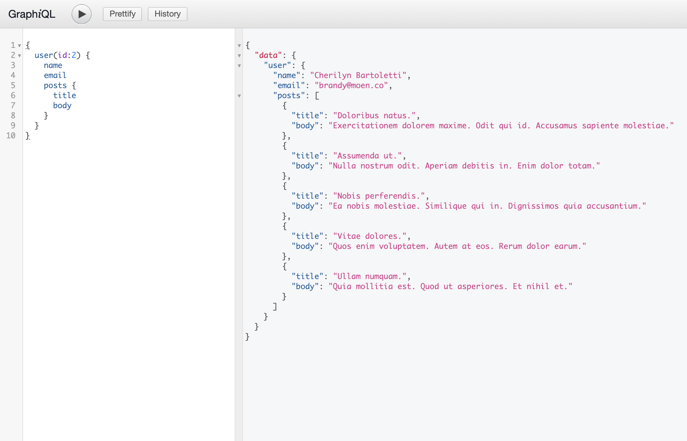Viewport: 687px width, 441px height.
Task: Click the "Cherilyn Bartoletti" name value
Action: [358, 75]
